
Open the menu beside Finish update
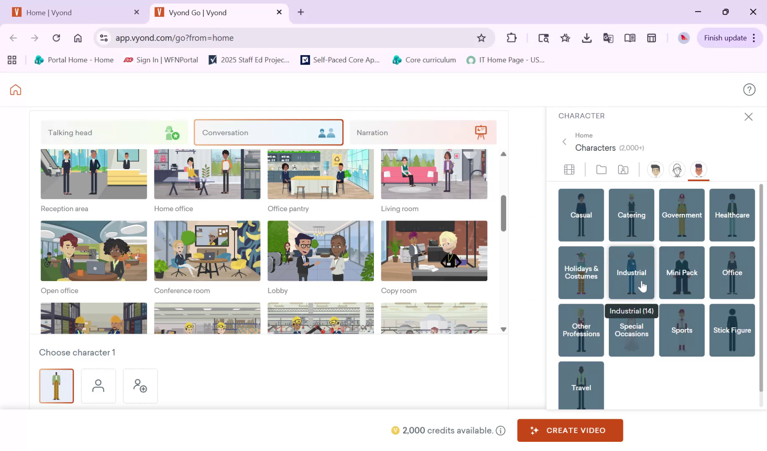click(x=754, y=38)
